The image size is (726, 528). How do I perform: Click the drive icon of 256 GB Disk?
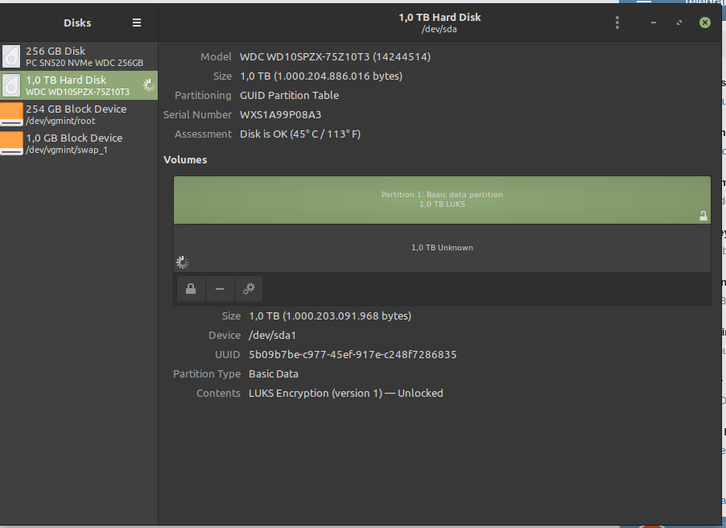(11, 56)
